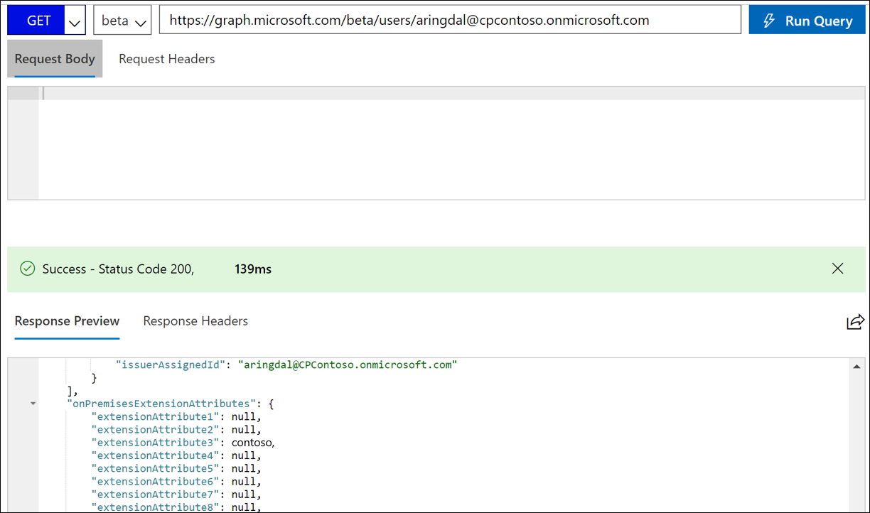Switch to the Response Headers tab

[195, 321]
